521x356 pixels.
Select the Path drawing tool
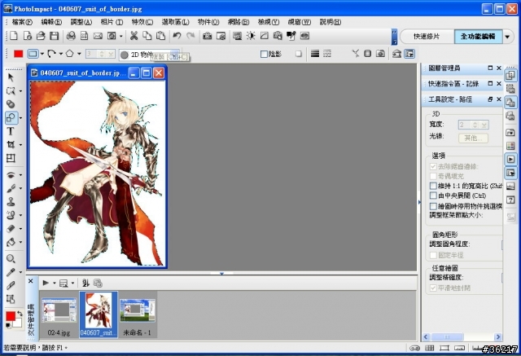(11, 117)
